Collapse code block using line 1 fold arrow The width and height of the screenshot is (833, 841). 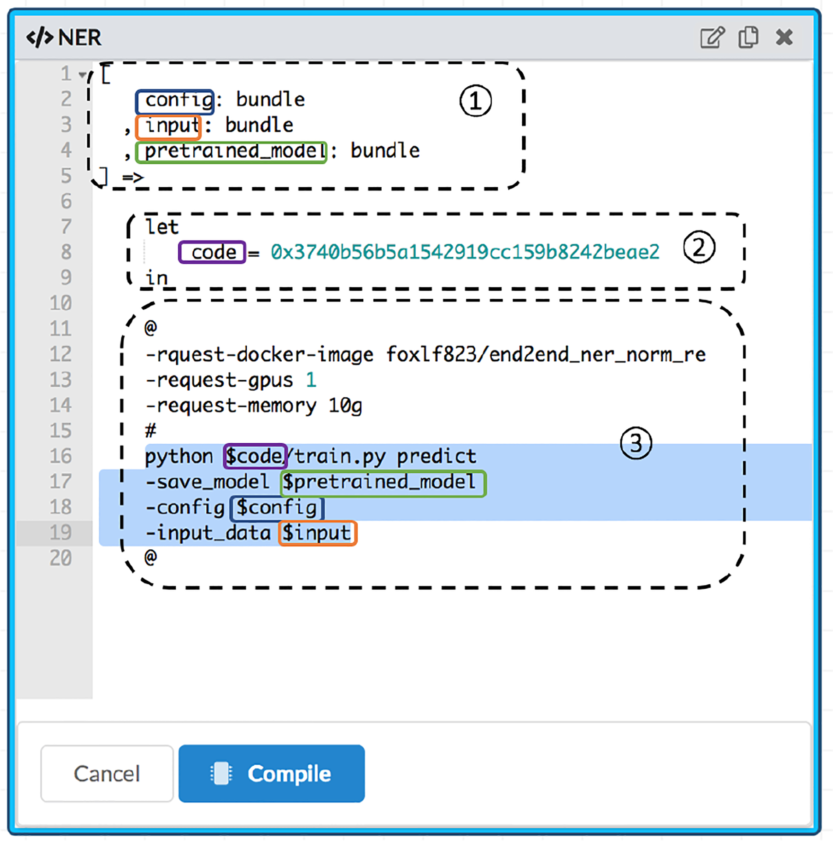point(82,75)
